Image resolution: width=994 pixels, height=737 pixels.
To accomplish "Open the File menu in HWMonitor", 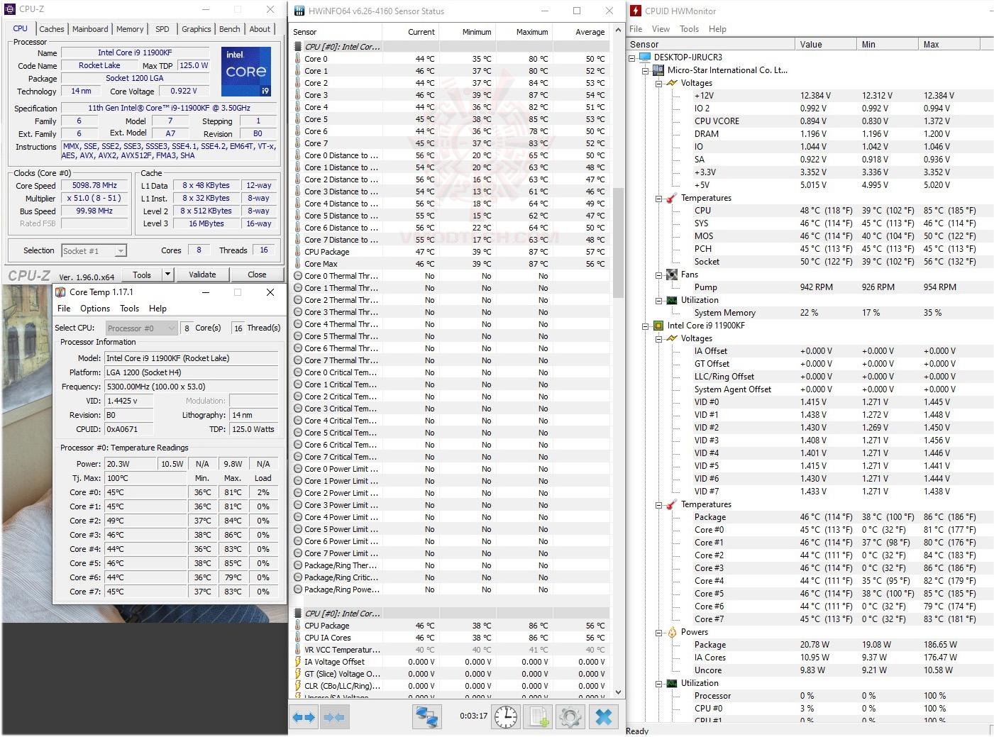I will (x=636, y=29).
